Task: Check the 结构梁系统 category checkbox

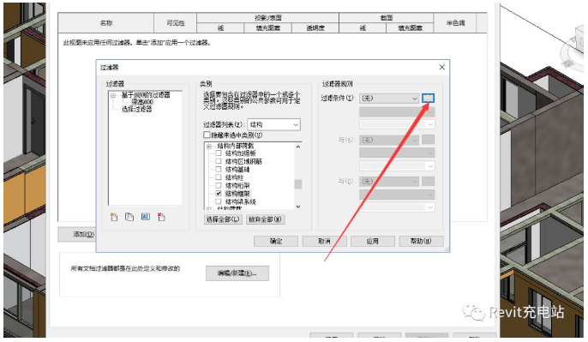Action: pyautogui.click(x=219, y=201)
